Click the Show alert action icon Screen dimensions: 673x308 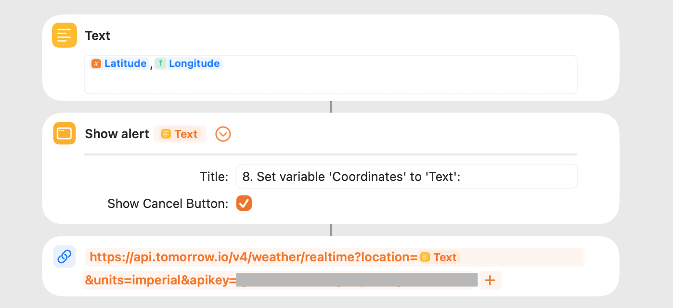coord(65,133)
